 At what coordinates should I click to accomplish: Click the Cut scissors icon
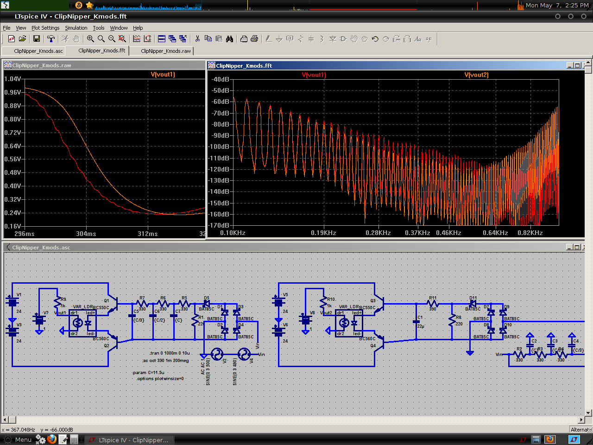tap(197, 39)
